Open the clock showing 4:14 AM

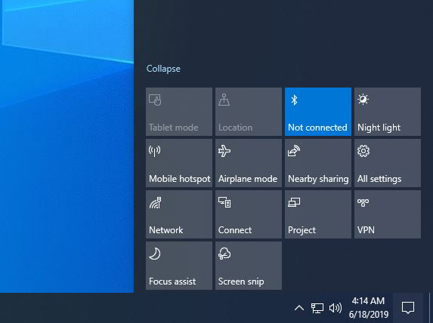pos(368,308)
